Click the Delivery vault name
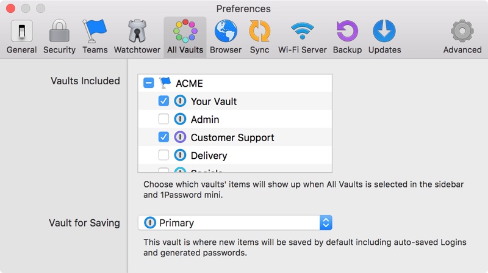 (209, 156)
